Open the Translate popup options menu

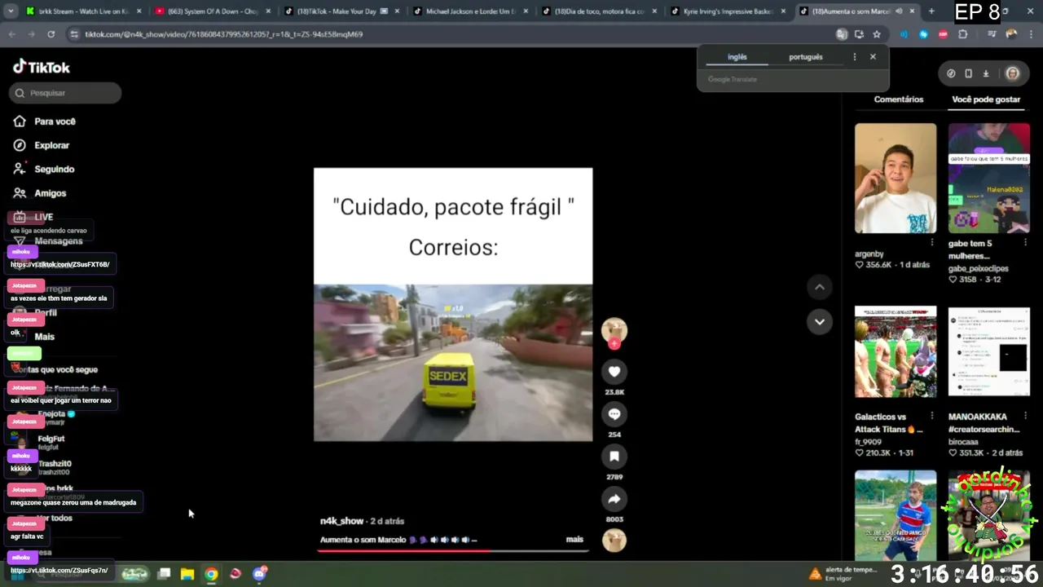(x=854, y=57)
